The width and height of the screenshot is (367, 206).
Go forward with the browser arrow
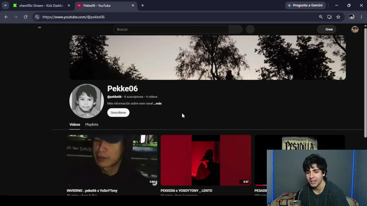pyautogui.click(x=16, y=17)
